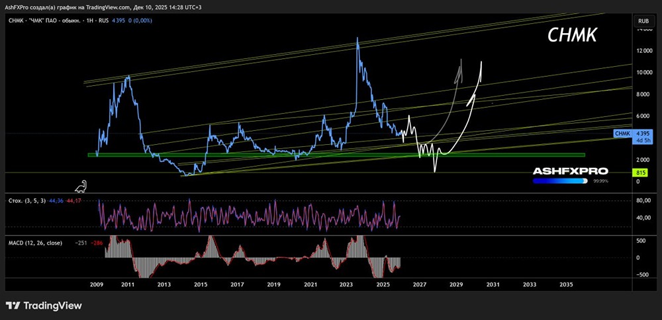Click the large CHMK title text on chart
The height and width of the screenshot is (320, 662).
point(572,36)
